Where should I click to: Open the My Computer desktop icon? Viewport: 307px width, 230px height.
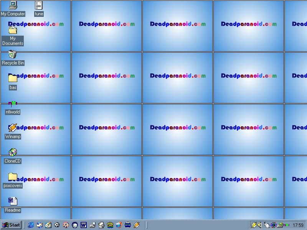pyautogui.click(x=13, y=5)
